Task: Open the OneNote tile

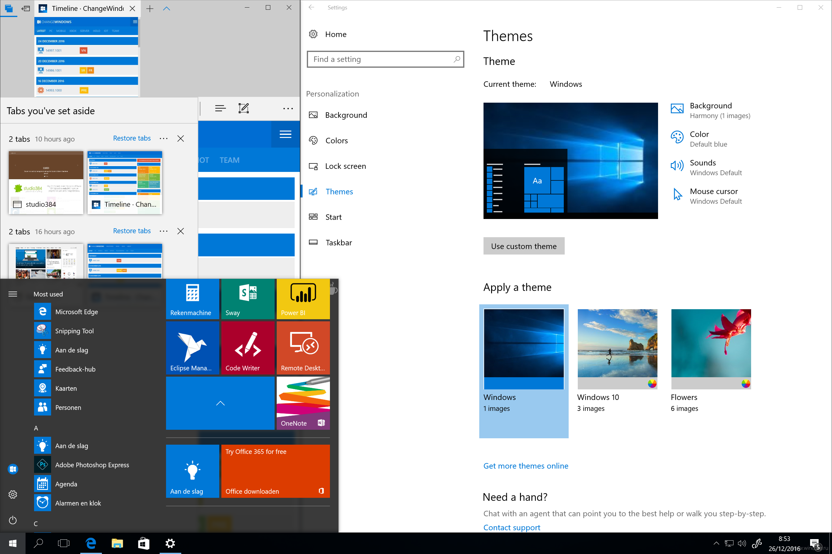Action: (x=303, y=403)
